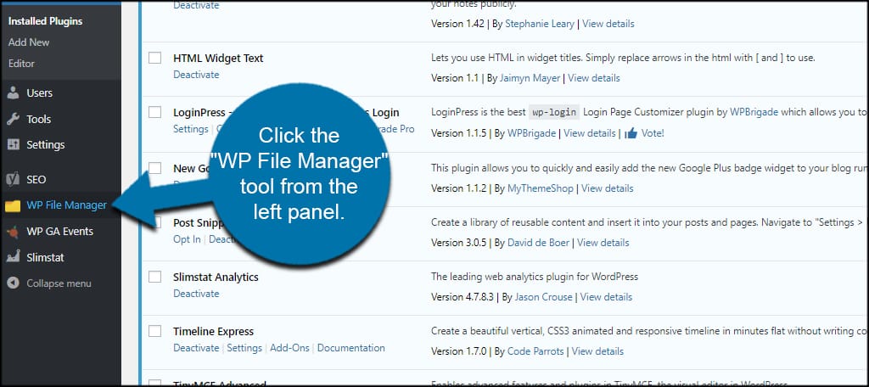
Task: Open Timeline Express Settings link
Action: coord(244,348)
